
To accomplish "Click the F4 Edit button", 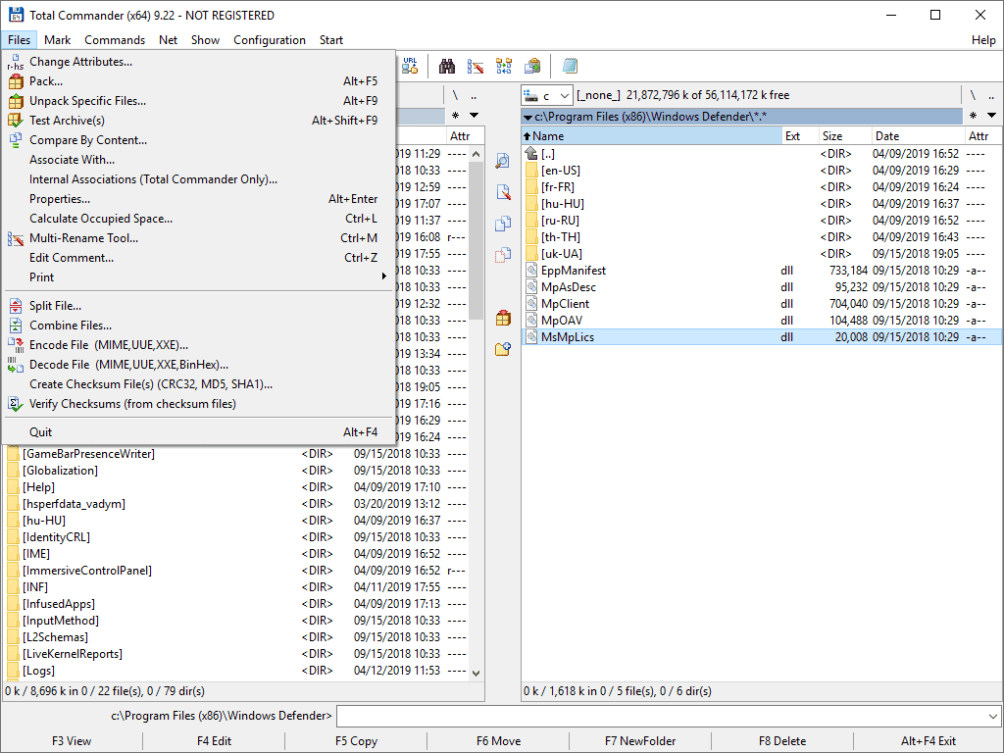I will click(x=214, y=741).
